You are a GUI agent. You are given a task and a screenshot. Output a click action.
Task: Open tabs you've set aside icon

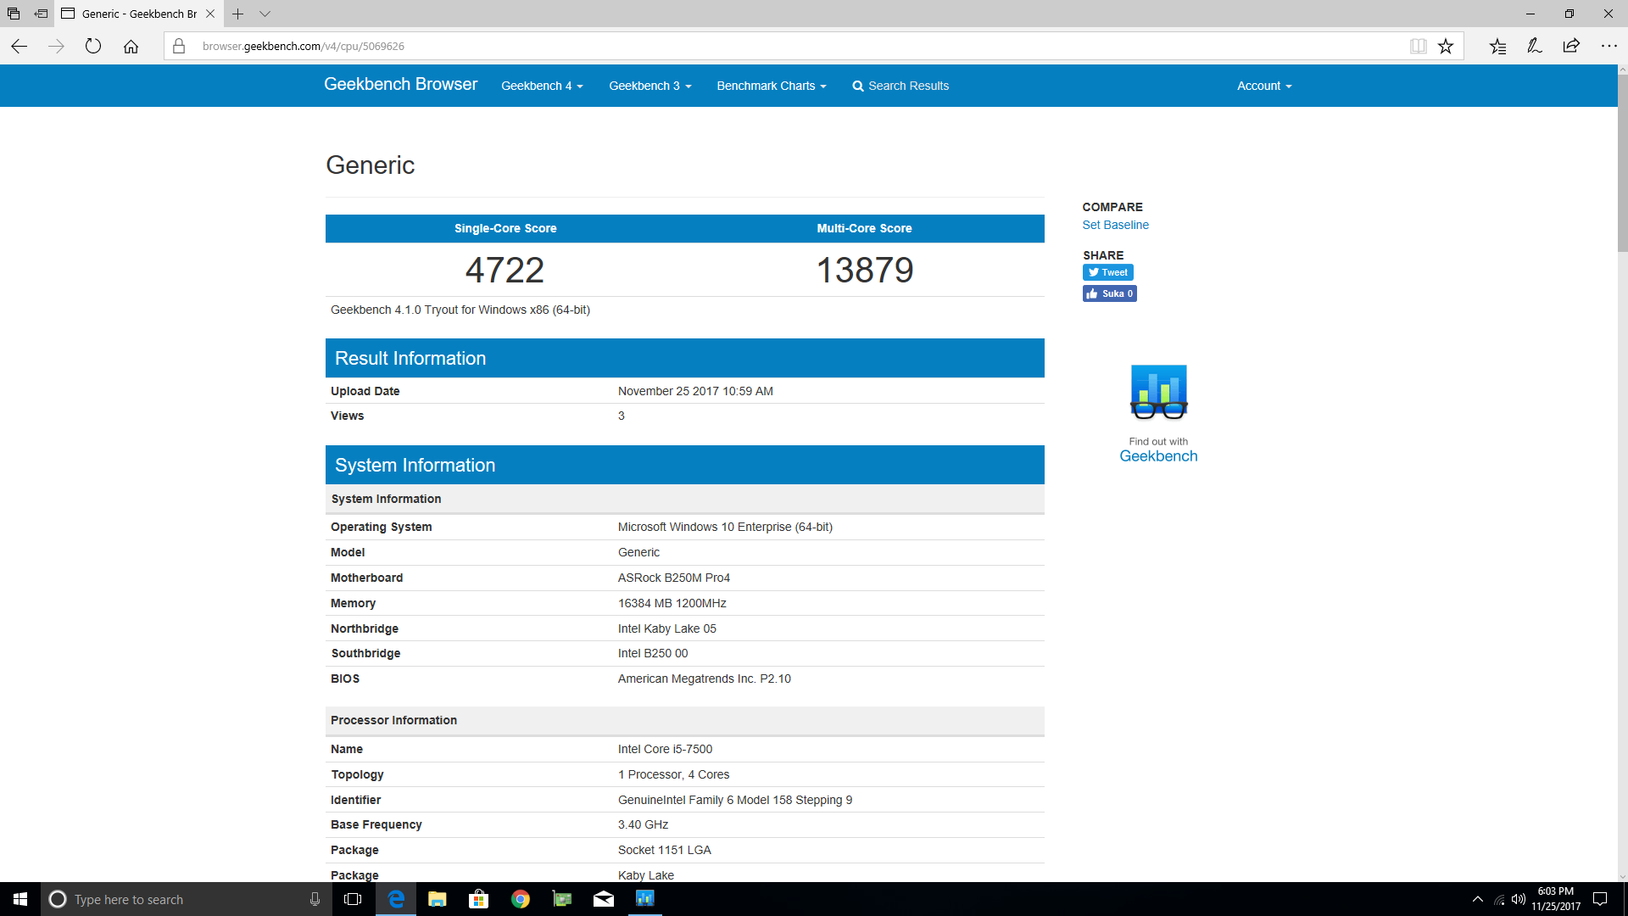point(14,14)
